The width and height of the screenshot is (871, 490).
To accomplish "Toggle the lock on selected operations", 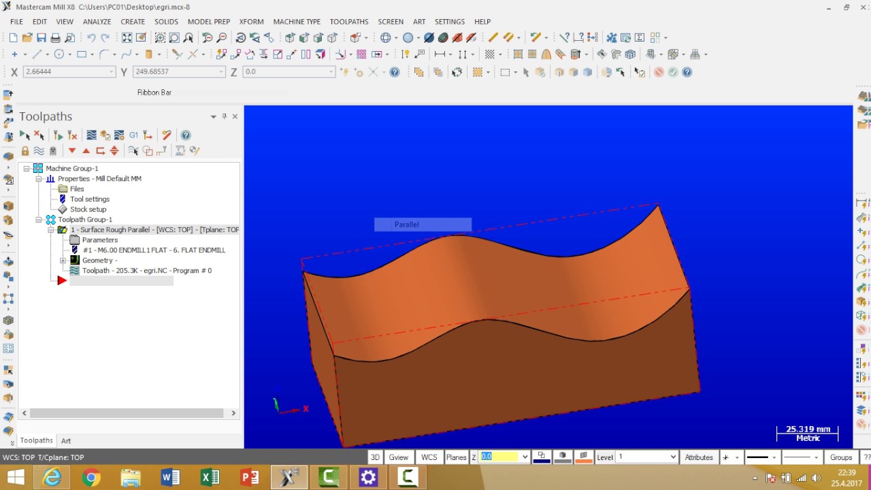I will [x=25, y=150].
